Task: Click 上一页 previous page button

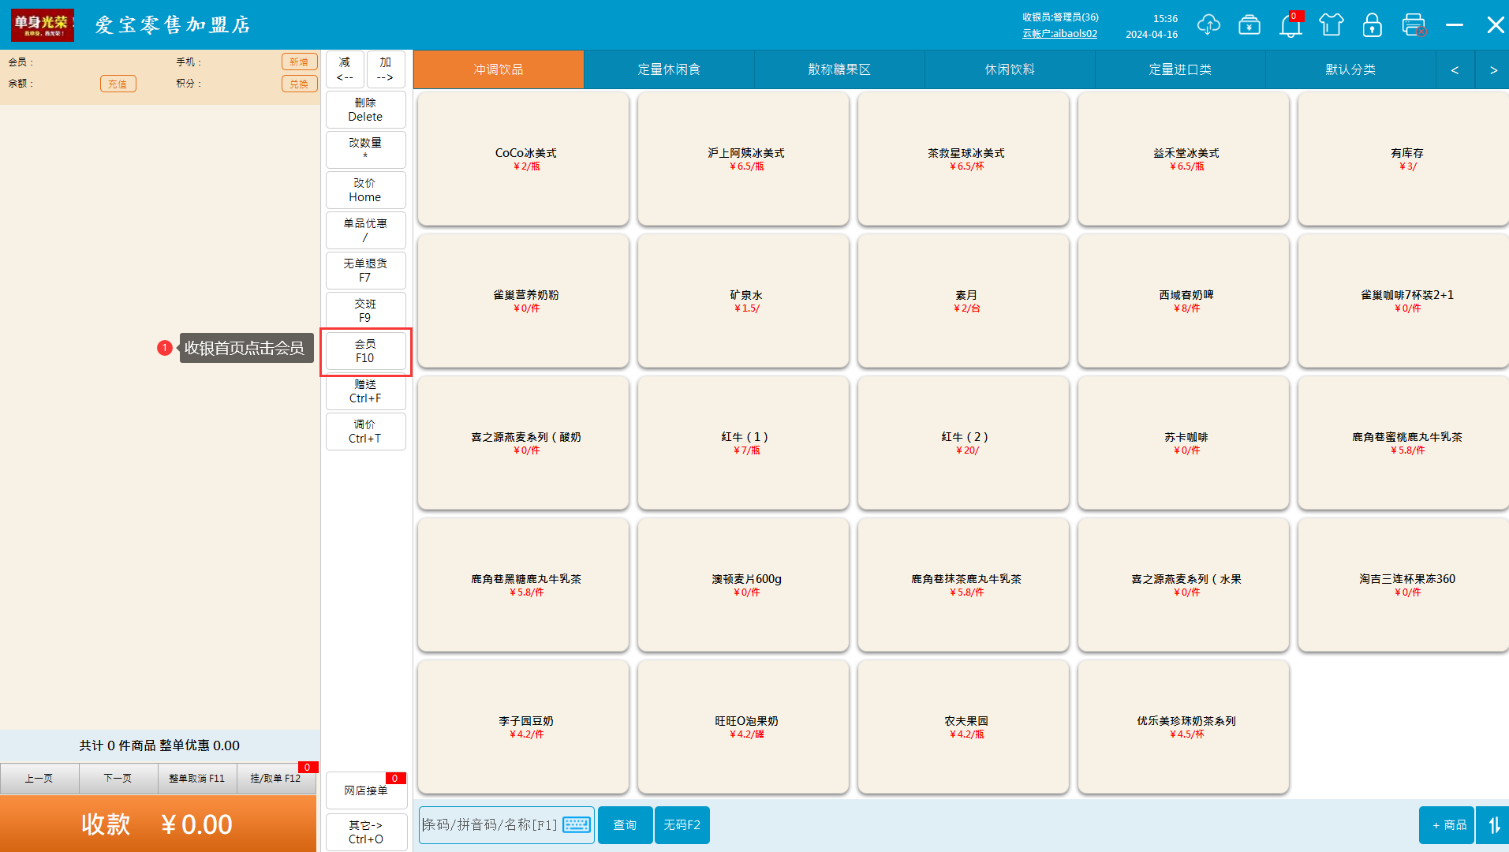Action: point(39,779)
